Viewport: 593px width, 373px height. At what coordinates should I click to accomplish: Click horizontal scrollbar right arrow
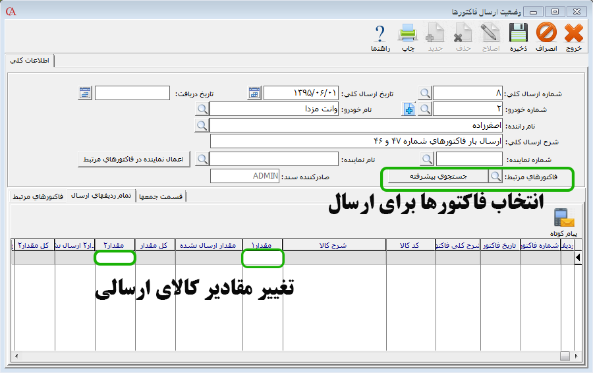[577, 356]
